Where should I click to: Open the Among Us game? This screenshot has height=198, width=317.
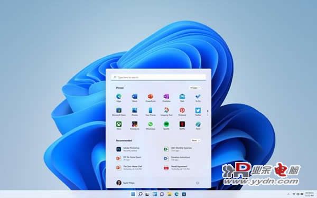(x=134, y=125)
